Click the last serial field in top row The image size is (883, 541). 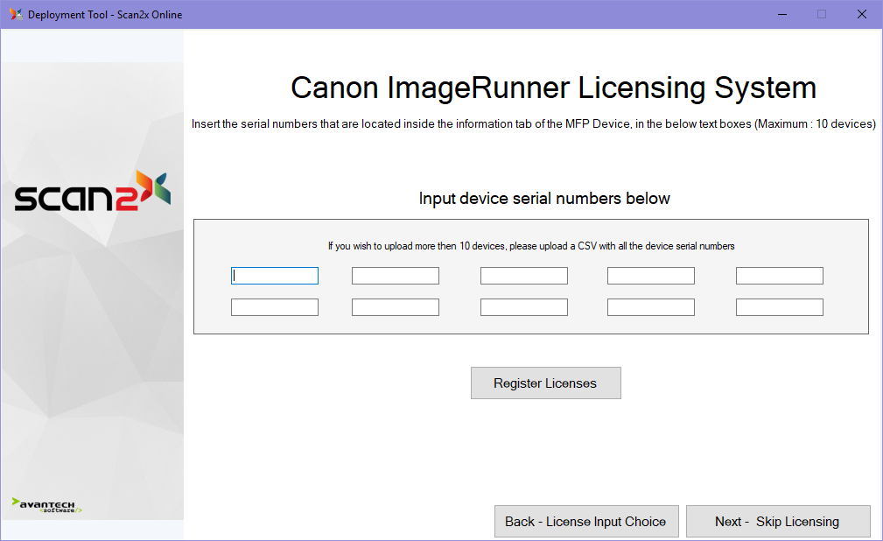(779, 276)
